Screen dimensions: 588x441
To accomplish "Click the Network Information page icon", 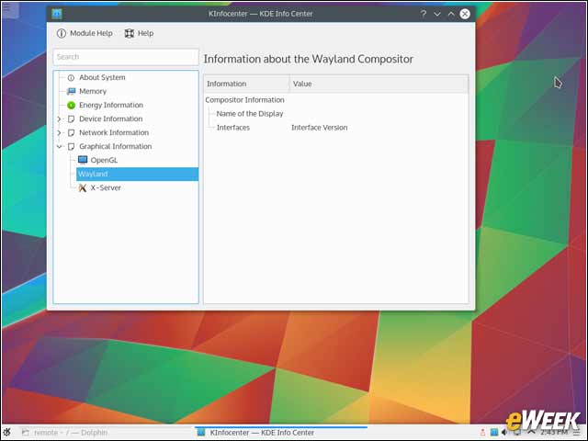I will pyautogui.click(x=71, y=133).
